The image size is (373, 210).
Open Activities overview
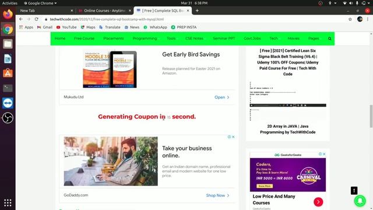coord(10,3)
